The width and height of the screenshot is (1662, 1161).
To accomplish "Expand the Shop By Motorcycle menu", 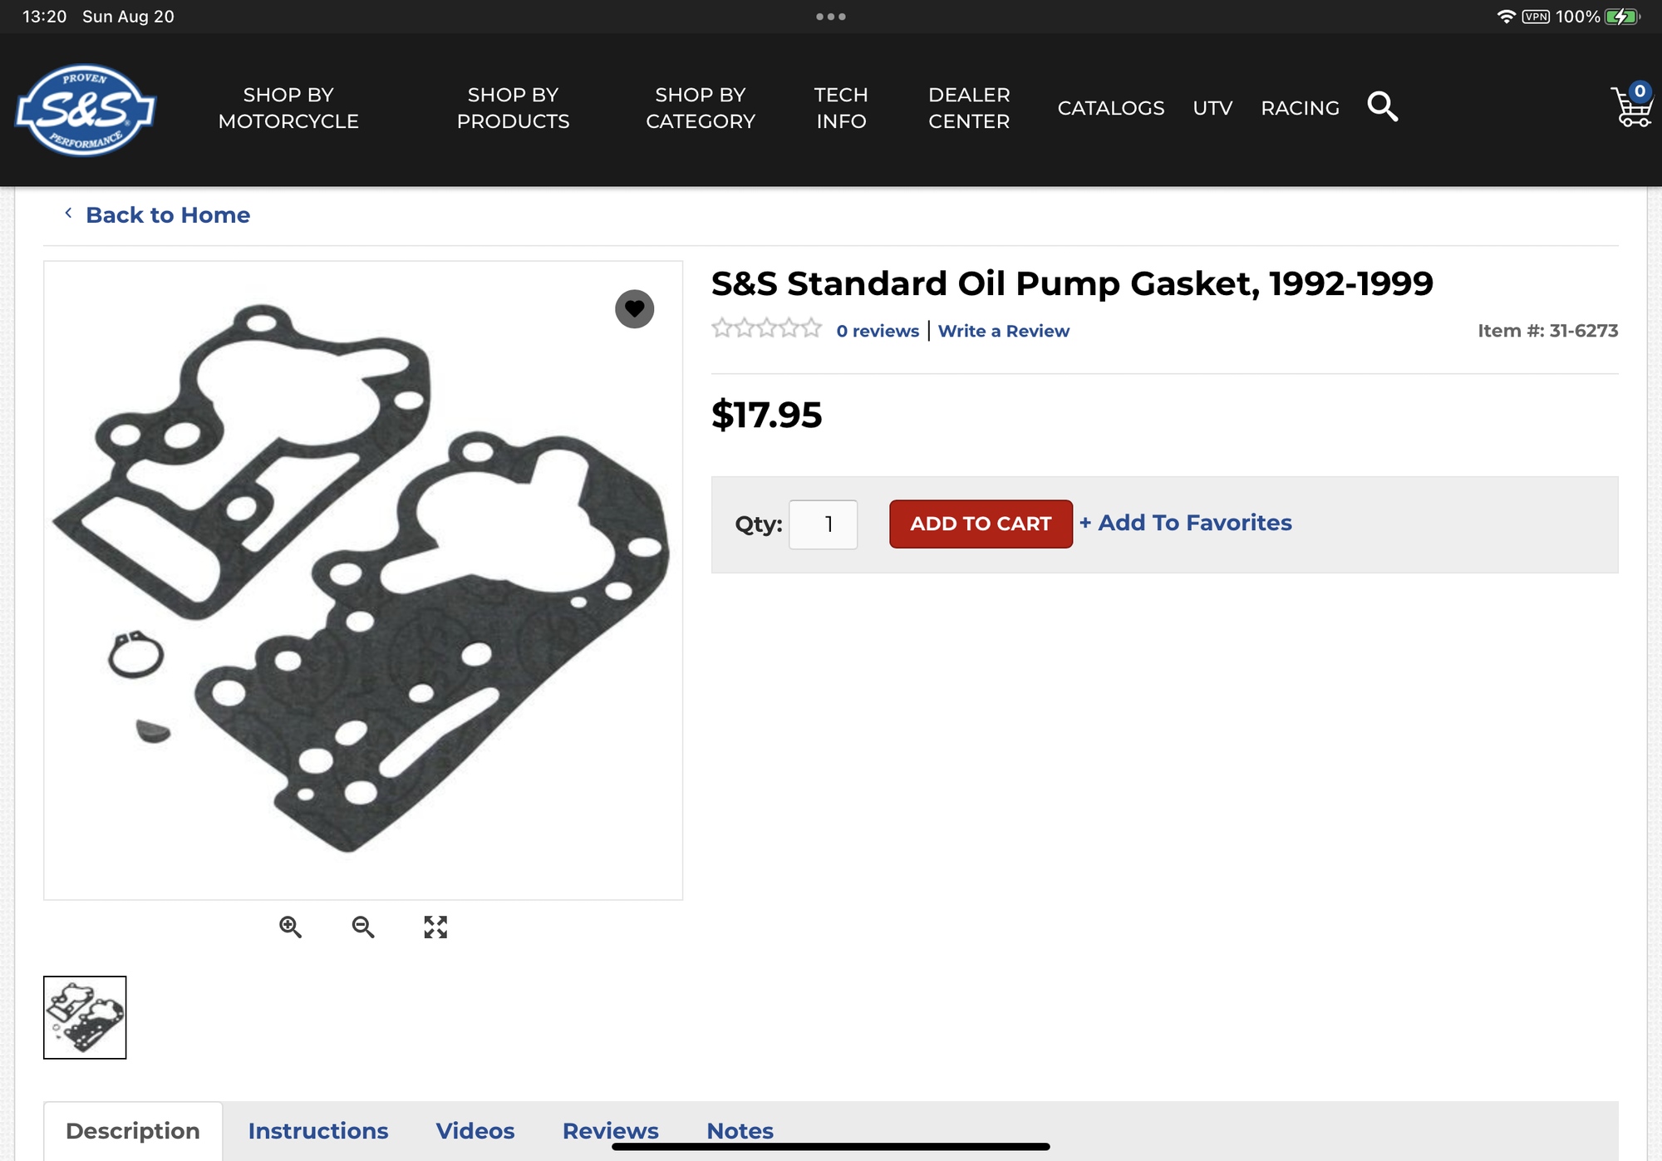I will pyautogui.click(x=288, y=108).
